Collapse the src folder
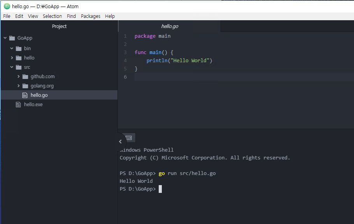The image size is (354, 224). [12, 67]
